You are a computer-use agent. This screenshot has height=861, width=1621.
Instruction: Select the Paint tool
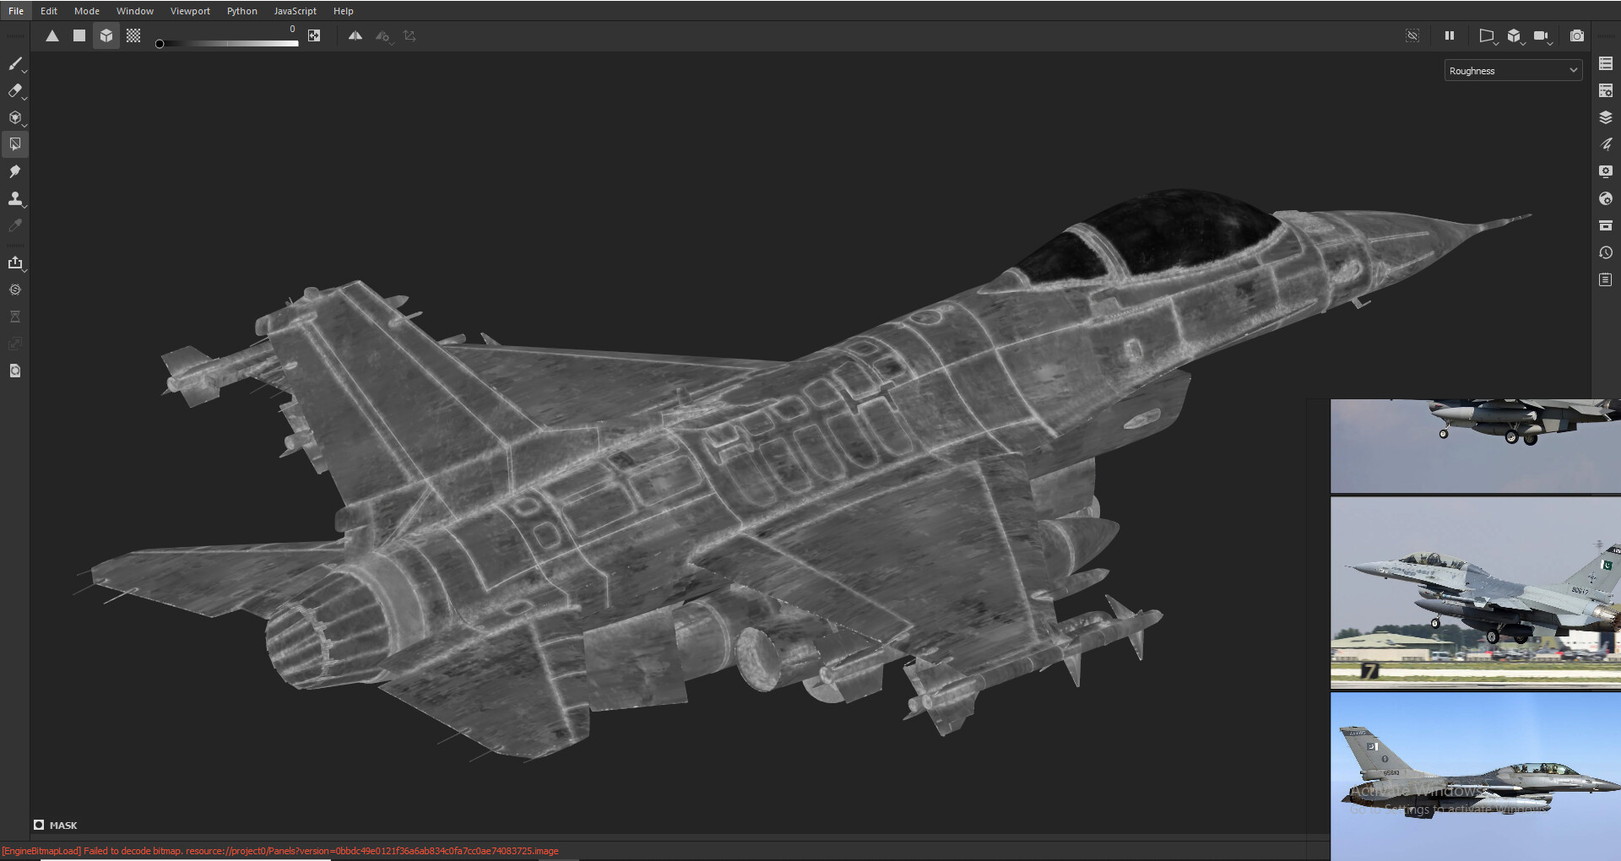(15, 65)
